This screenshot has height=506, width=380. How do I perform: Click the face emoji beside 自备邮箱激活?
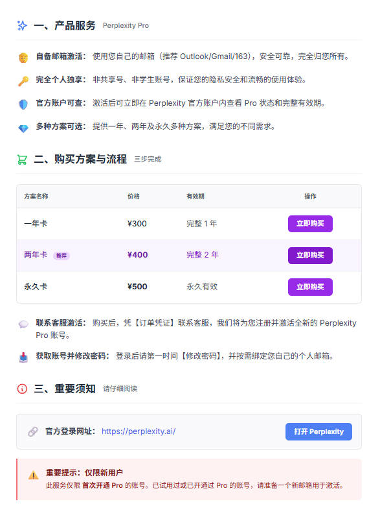(x=23, y=58)
